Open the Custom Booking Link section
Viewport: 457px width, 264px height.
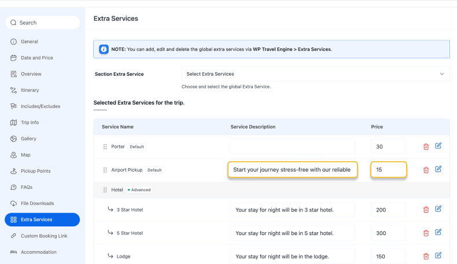coord(44,236)
